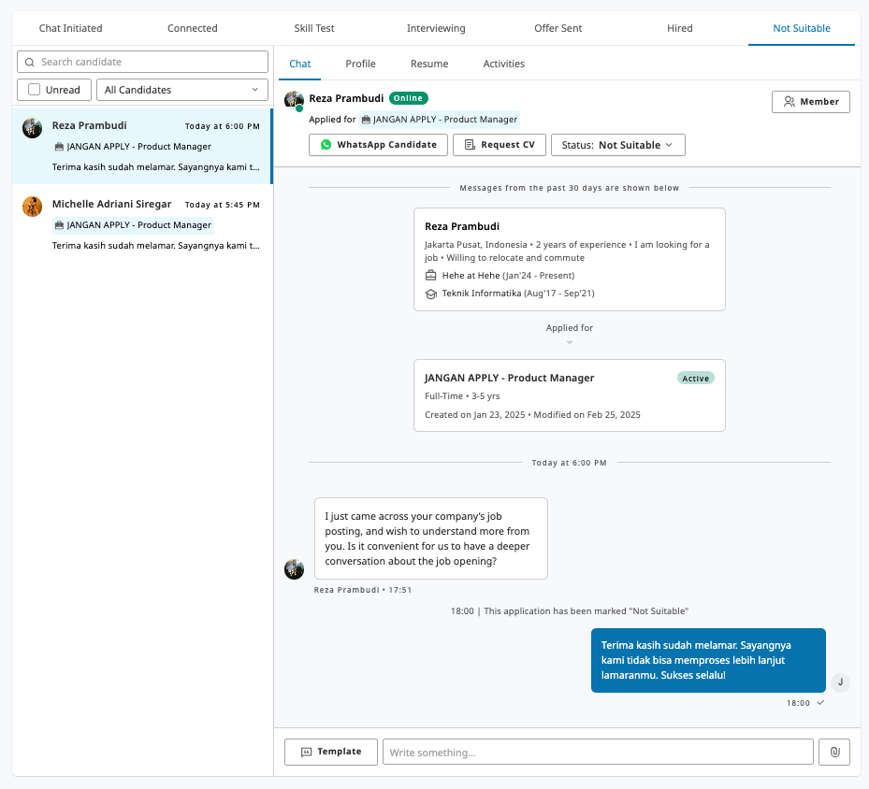Click the blue rejection message bubble
869x789 pixels.
coord(708,660)
